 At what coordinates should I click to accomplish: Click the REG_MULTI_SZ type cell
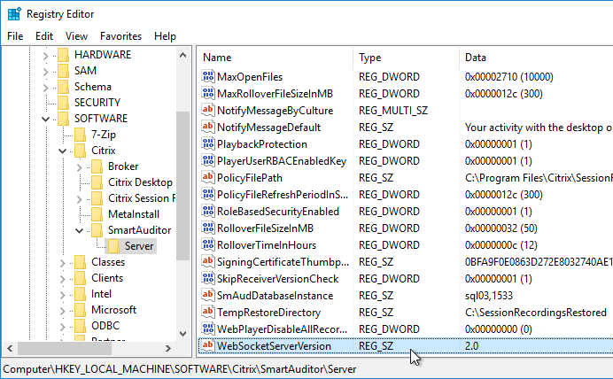[x=393, y=111]
